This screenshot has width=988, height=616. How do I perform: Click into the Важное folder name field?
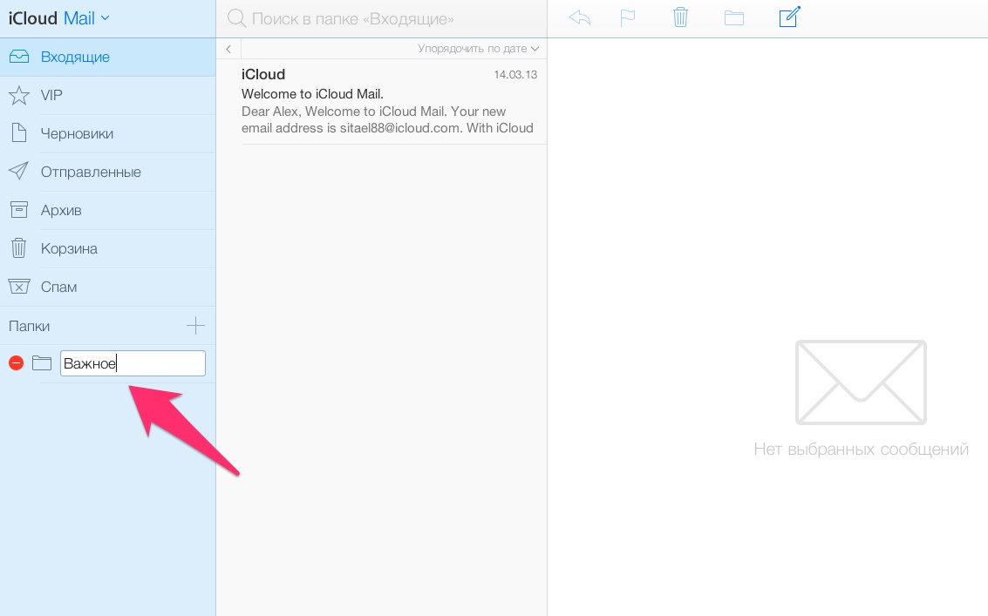tap(133, 363)
